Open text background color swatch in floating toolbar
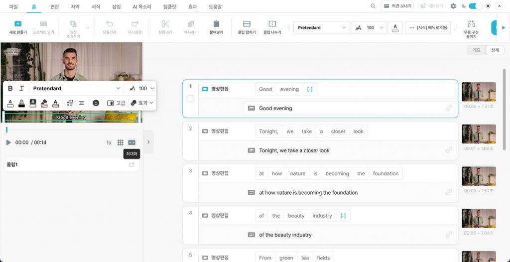 coord(33,103)
